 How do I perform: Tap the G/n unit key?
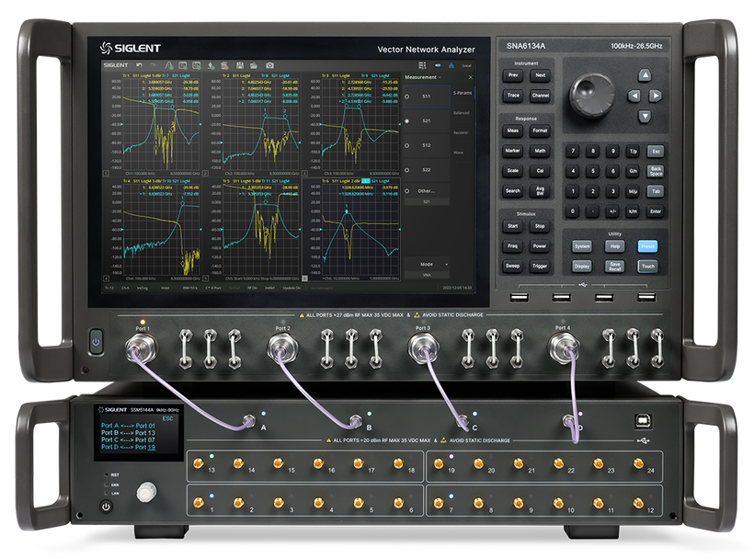(634, 171)
